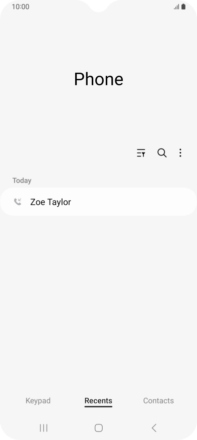This screenshot has width=197, height=440.
Task: Tap incoming call icon beside Zoe Taylor
Action: pyautogui.click(x=18, y=202)
